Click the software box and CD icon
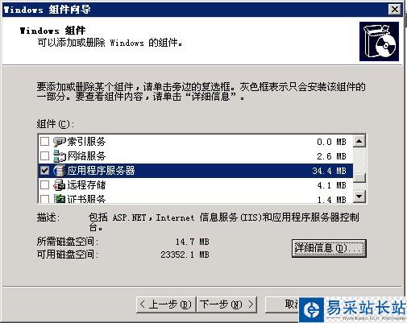407x323 pixels. click(x=379, y=41)
